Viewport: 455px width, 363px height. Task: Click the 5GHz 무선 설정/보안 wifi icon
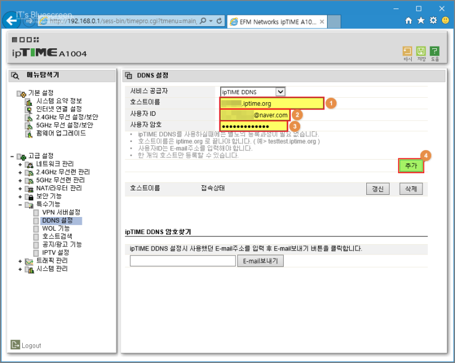click(29, 126)
